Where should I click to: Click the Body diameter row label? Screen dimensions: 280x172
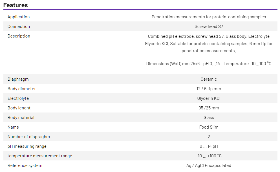point(22,89)
